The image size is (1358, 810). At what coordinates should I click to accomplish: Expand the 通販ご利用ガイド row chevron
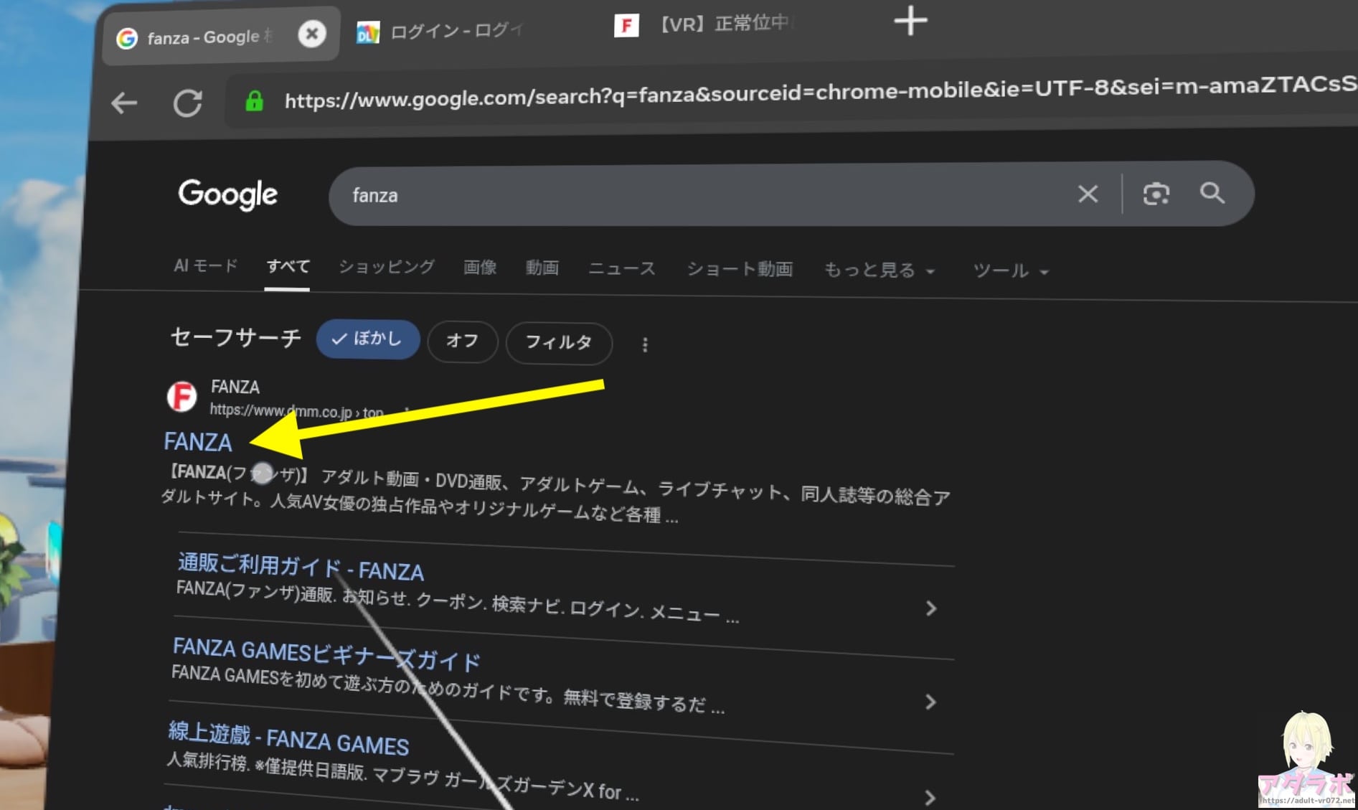[930, 608]
